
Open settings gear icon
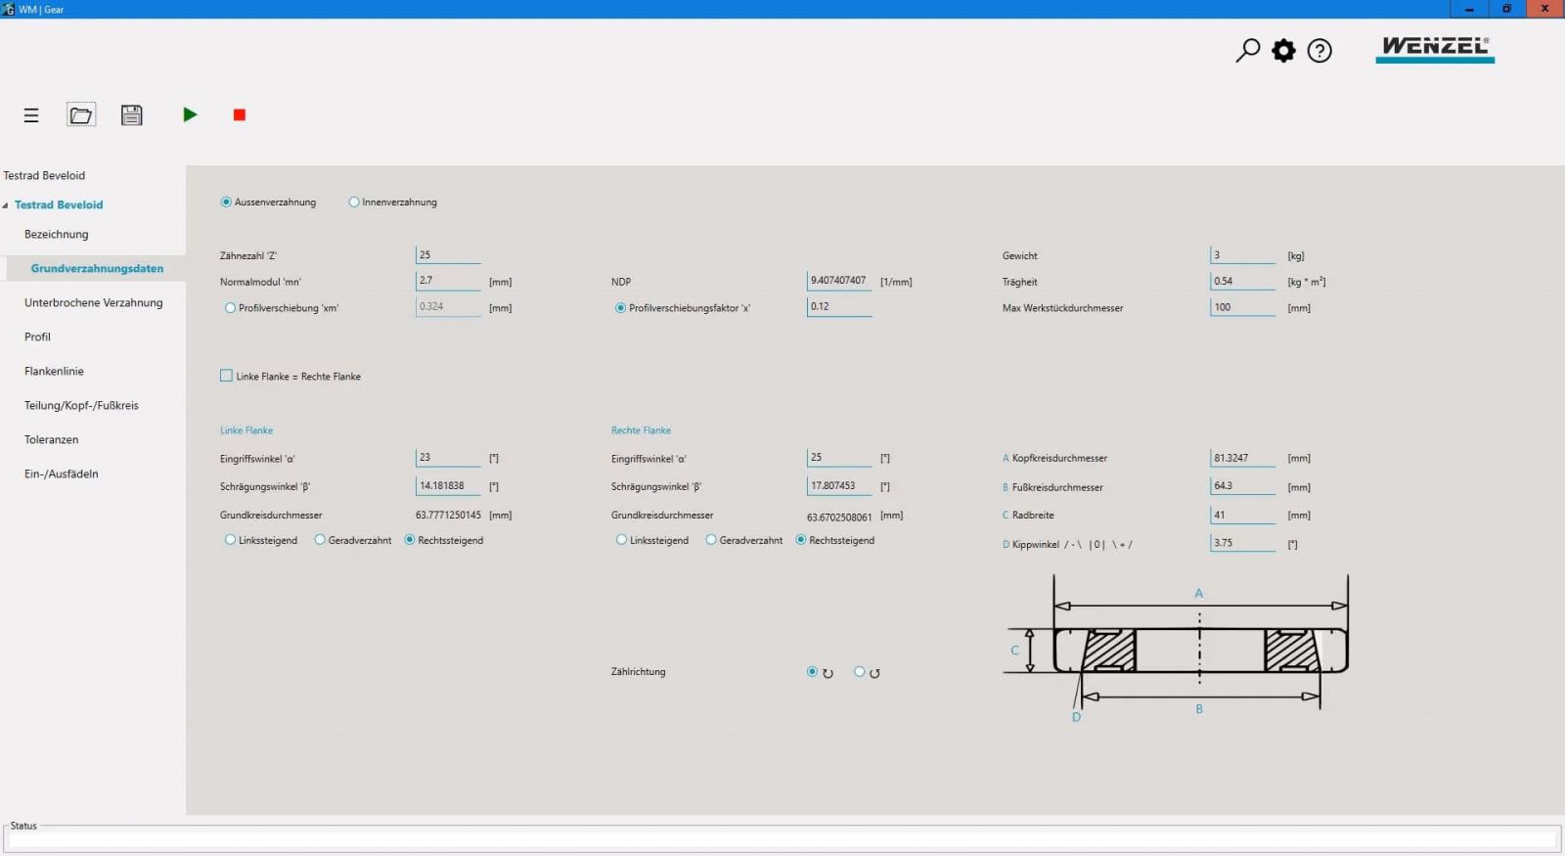1283,50
